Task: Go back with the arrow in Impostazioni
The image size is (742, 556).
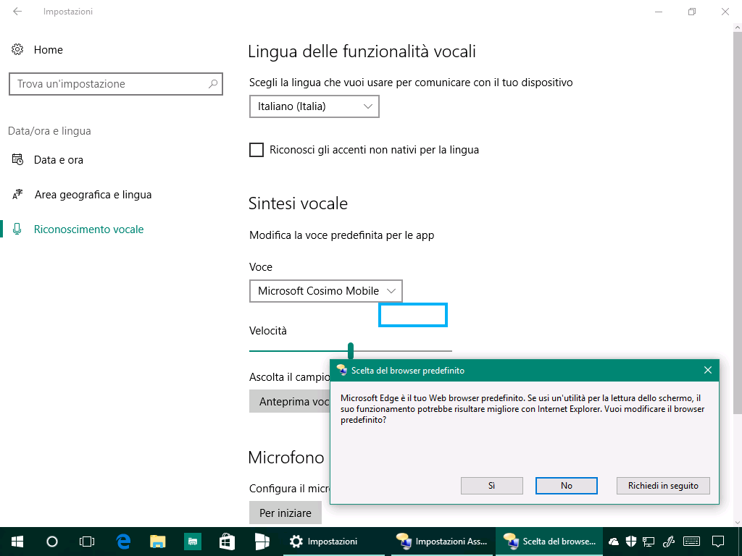Action: (x=17, y=12)
